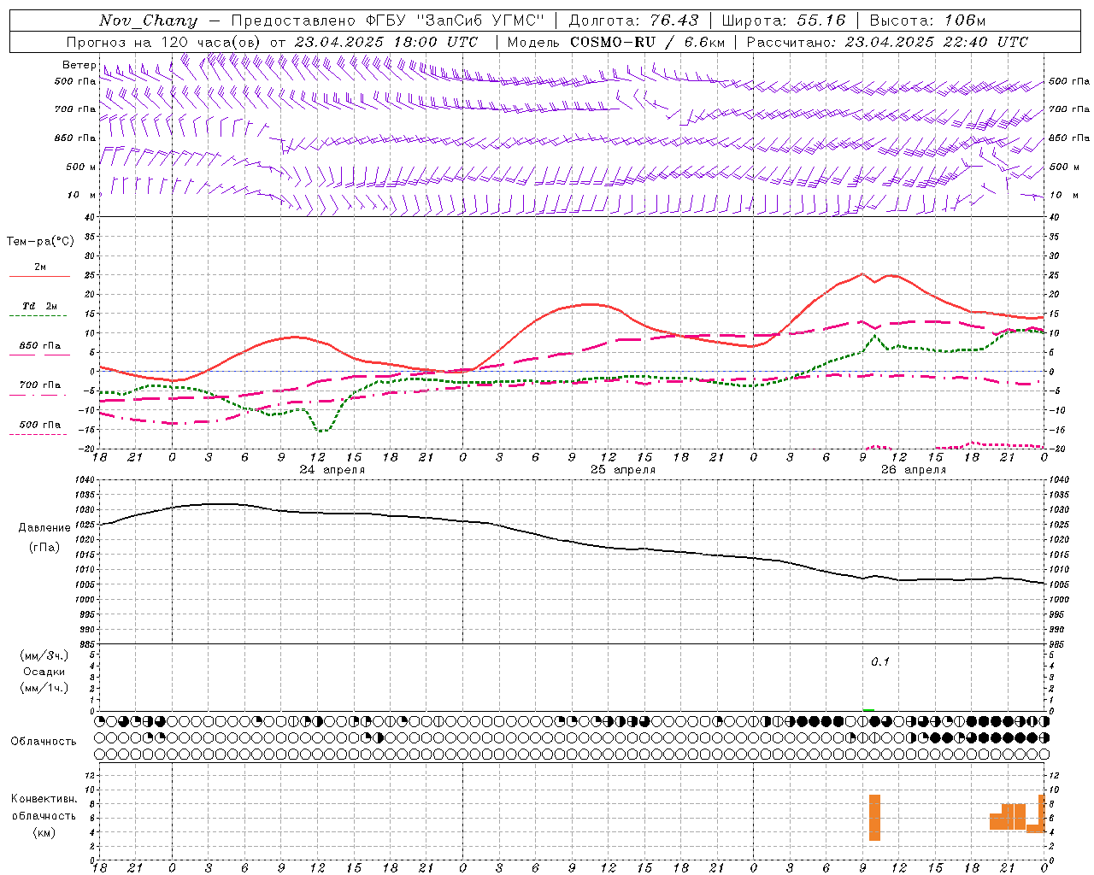Click the Конвективн. label of convective cloud panel

point(44,799)
